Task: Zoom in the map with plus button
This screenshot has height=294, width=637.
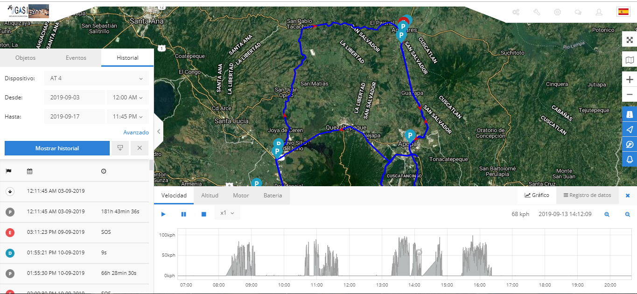Action: click(630, 80)
